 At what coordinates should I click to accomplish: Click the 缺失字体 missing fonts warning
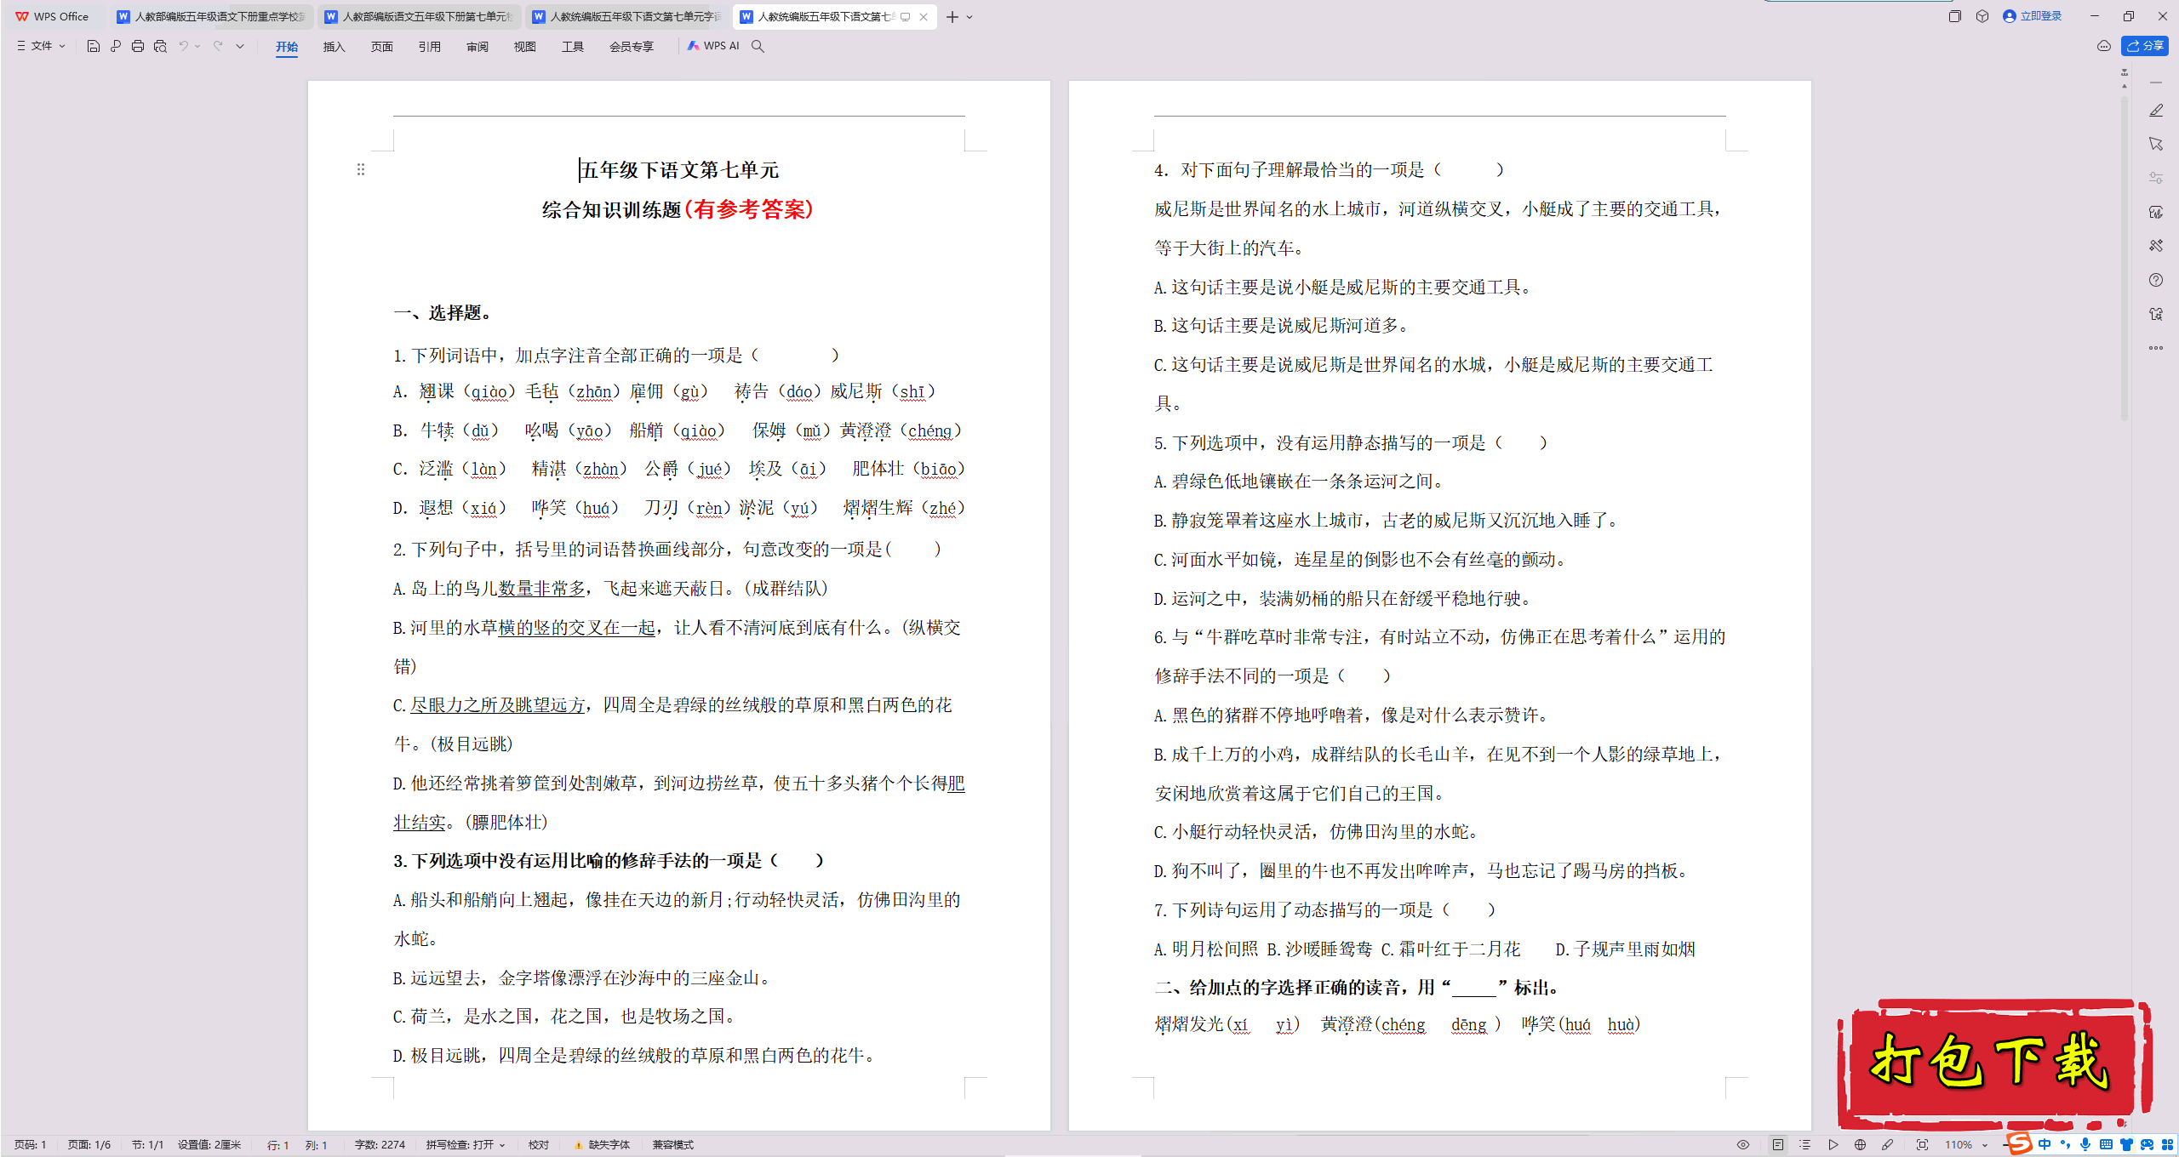click(x=603, y=1145)
